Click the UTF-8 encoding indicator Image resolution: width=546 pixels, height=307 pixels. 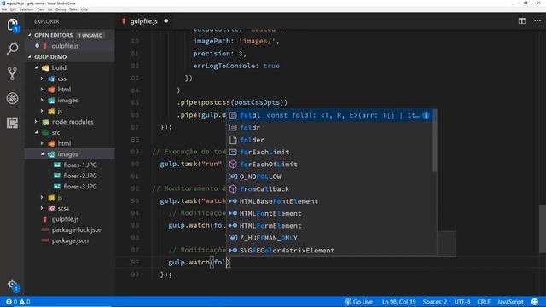click(x=462, y=302)
